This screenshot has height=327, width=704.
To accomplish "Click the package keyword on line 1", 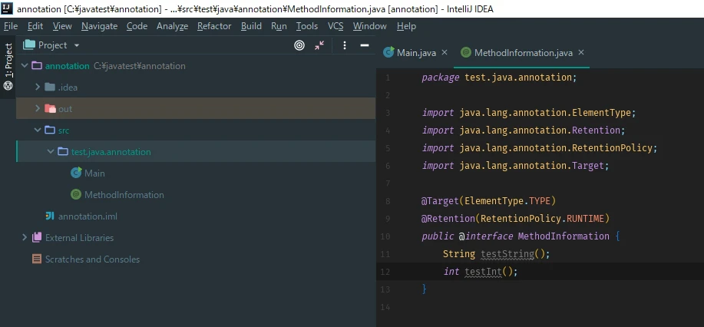I will 441,78.
